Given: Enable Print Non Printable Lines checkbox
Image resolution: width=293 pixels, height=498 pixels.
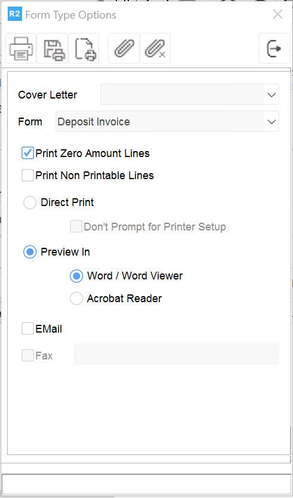Looking at the screenshot, I should click(x=27, y=176).
